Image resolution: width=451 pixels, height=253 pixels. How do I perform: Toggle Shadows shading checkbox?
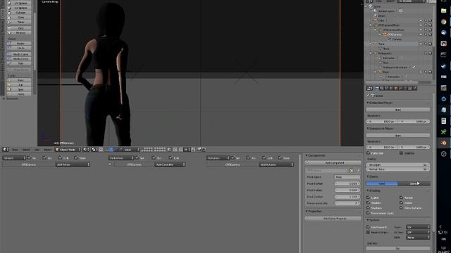point(368,208)
